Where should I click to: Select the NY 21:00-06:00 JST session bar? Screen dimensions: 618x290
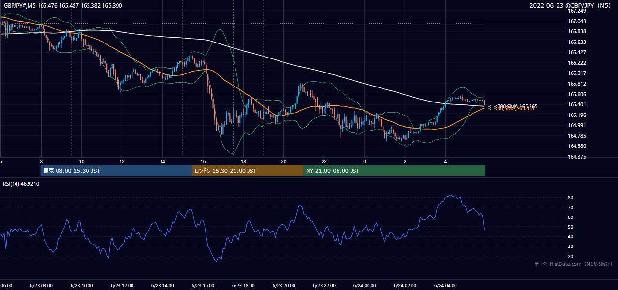pos(394,171)
